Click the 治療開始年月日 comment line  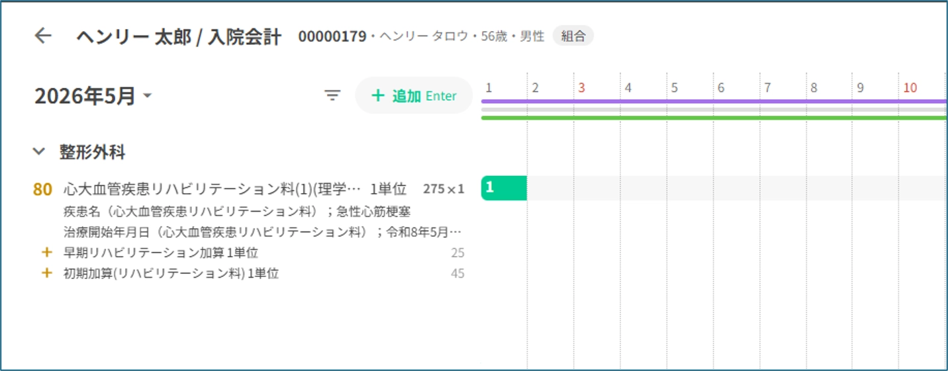tap(262, 232)
